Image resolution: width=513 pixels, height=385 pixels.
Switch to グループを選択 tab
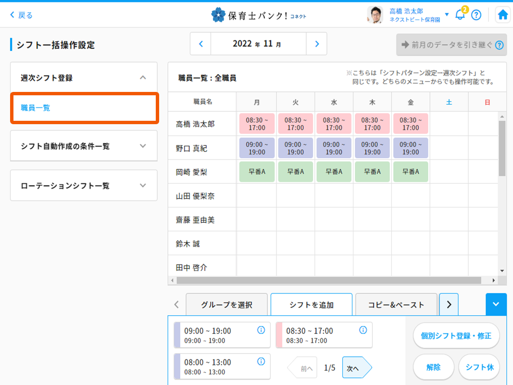point(226,305)
